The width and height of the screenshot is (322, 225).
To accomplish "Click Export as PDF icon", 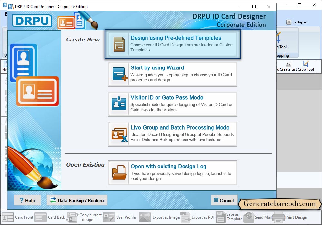I will (x=185, y=217).
